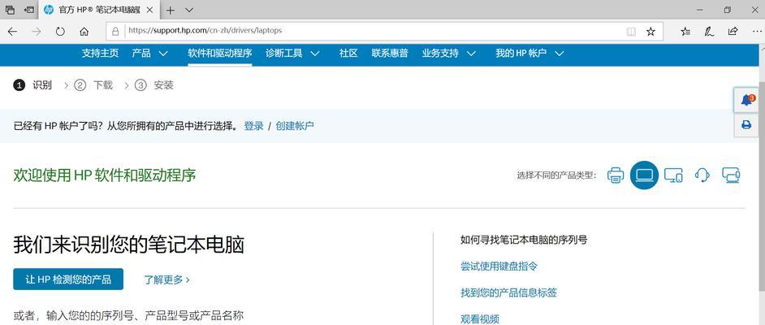Open the 了解更多 link

pos(166,279)
